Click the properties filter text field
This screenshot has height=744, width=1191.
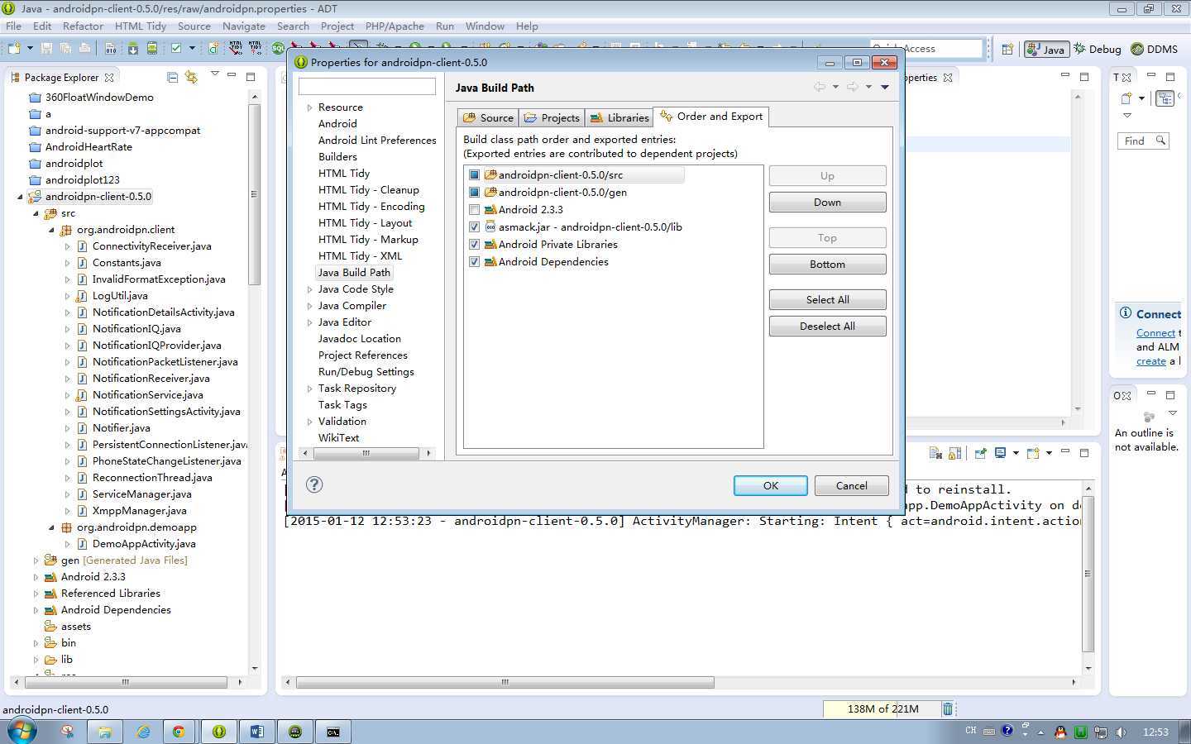(366, 86)
